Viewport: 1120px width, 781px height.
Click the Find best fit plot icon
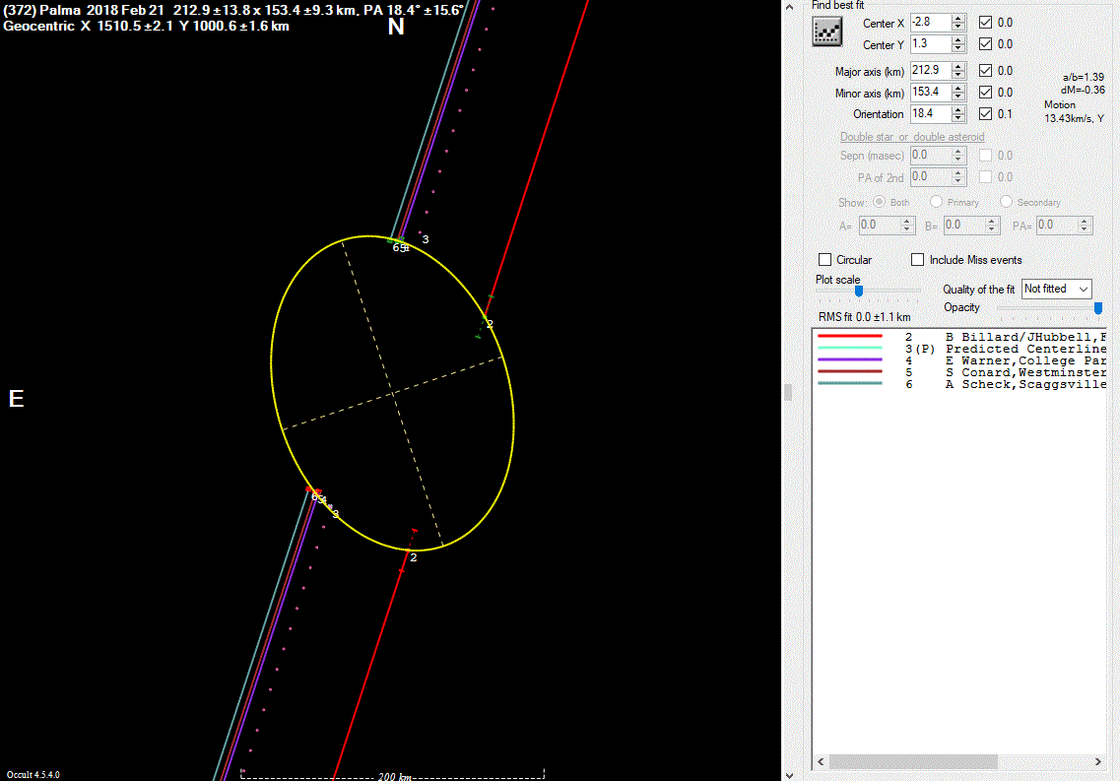pyautogui.click(x=826, y=33)
